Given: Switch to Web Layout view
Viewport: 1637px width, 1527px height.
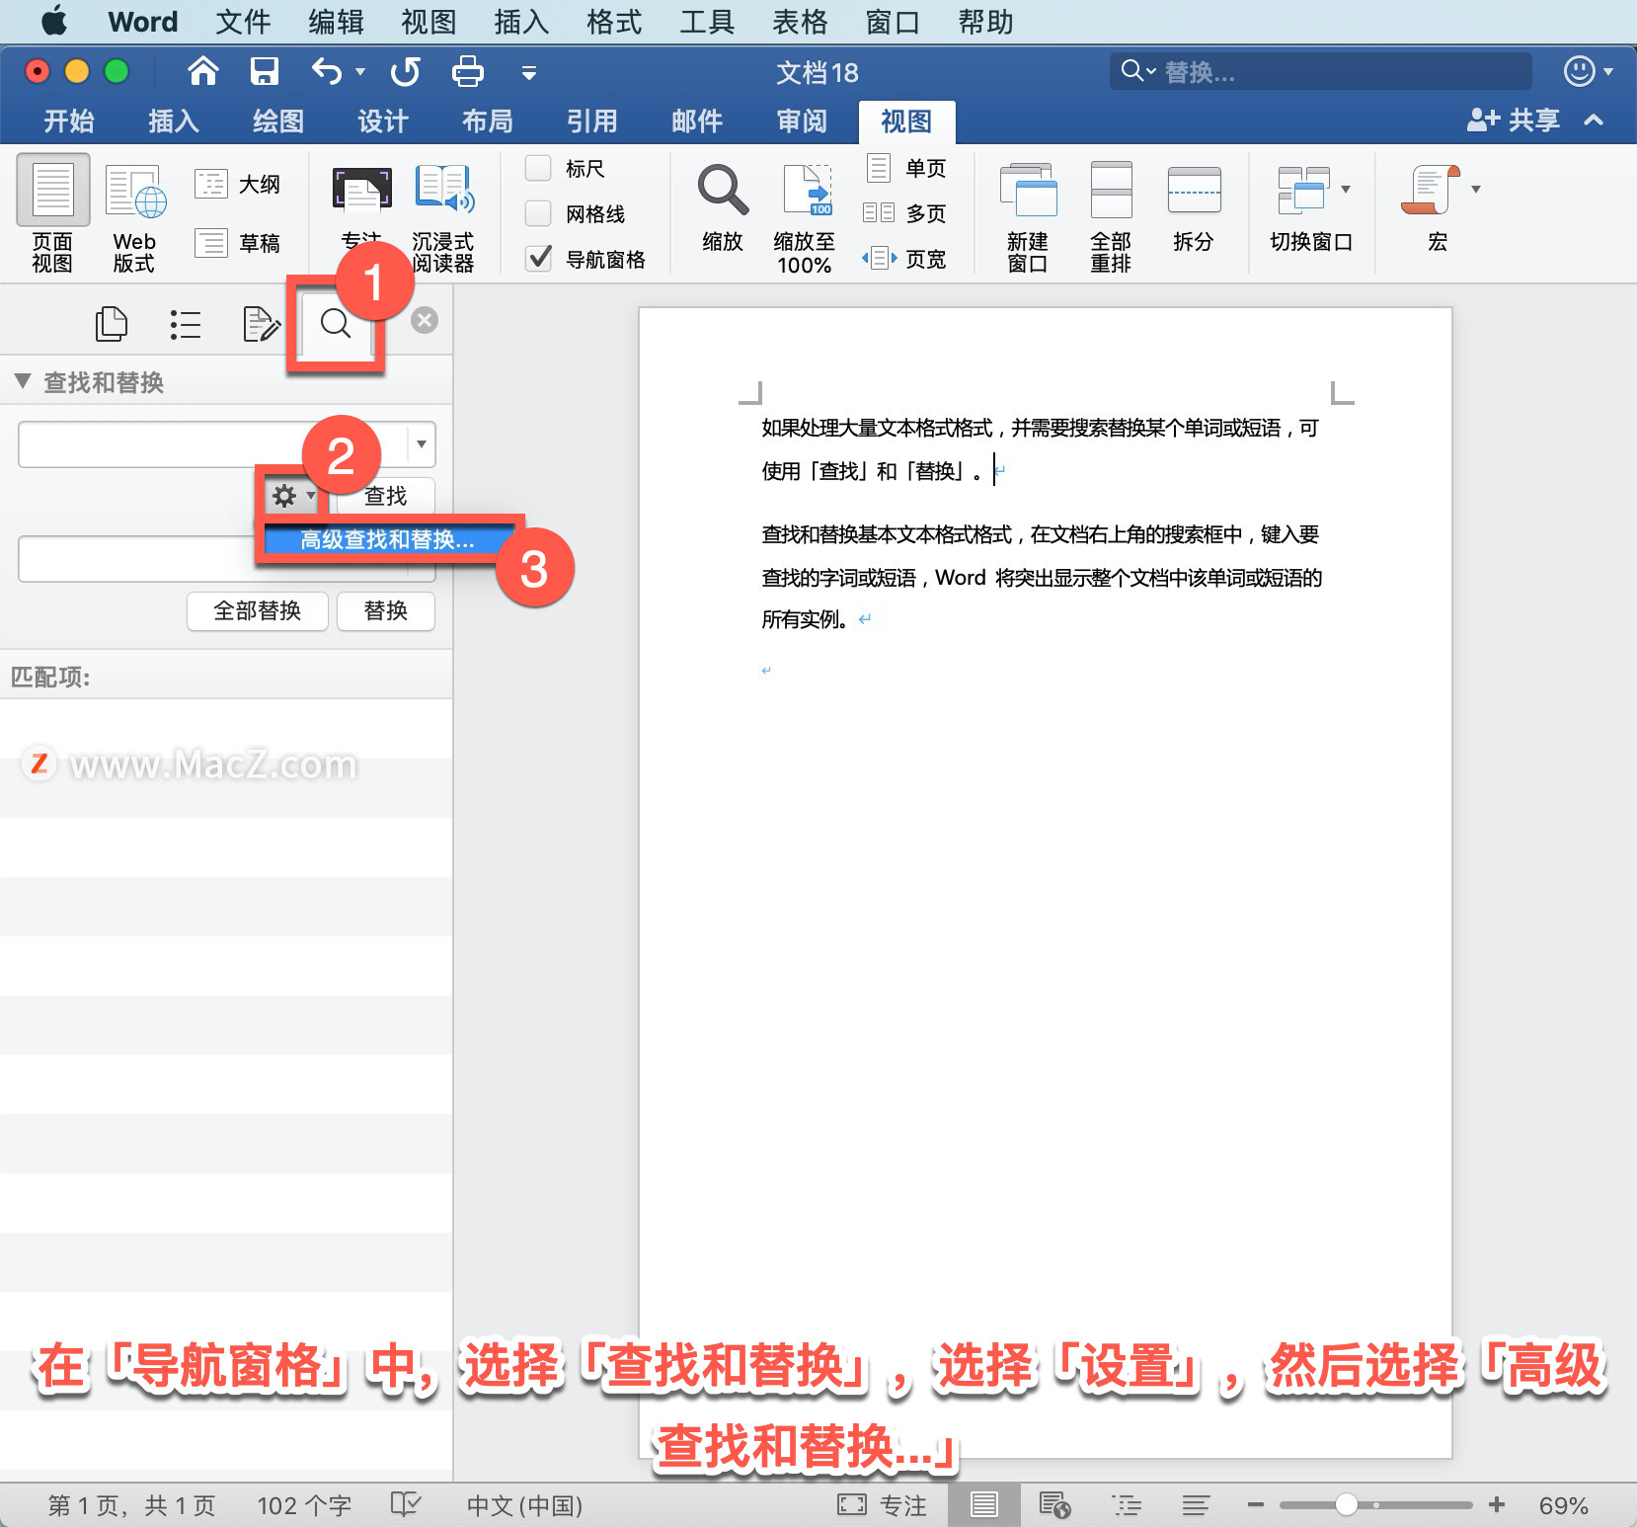Looking at the screenshot, I should (134, 217).
